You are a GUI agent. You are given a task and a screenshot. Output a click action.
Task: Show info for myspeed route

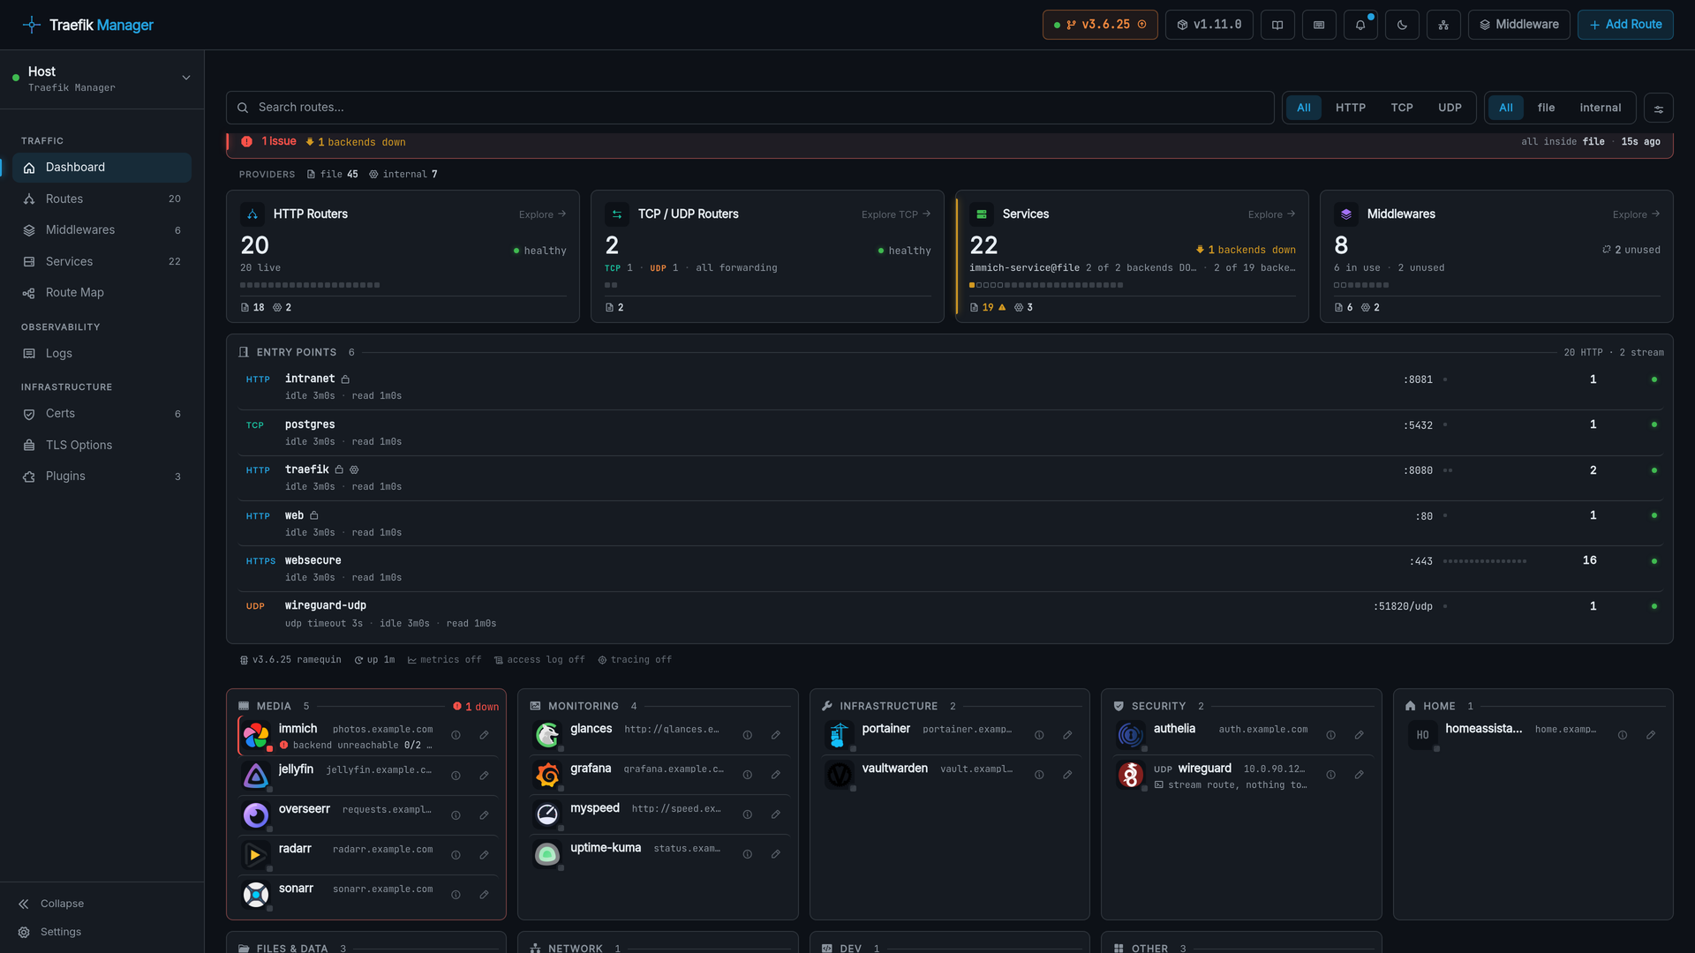(748, 814)
